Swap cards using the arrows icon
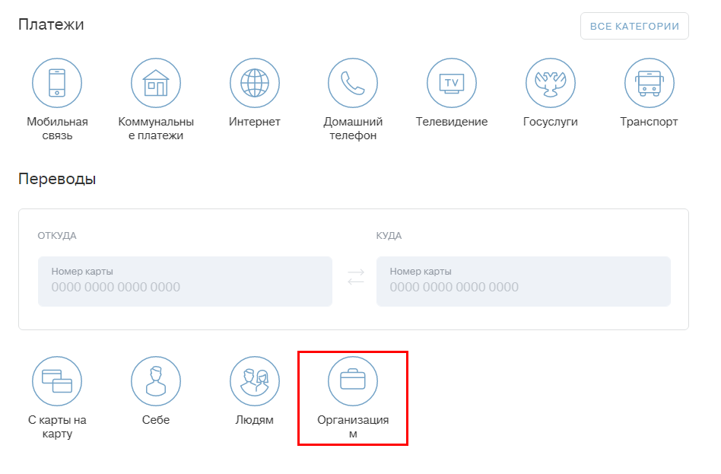 (355, 278)
